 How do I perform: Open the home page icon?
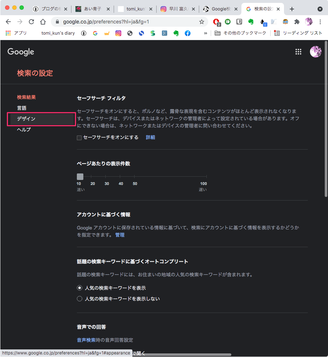coord(43,22)
